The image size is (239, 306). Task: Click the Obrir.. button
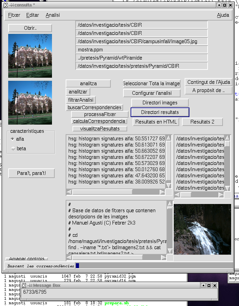click(30, 28)
